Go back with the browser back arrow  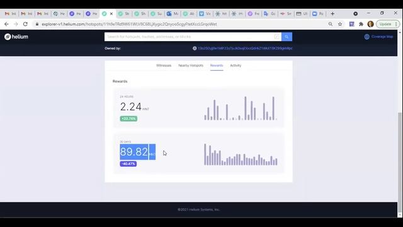pyautogui.click(x=6, y=24)
